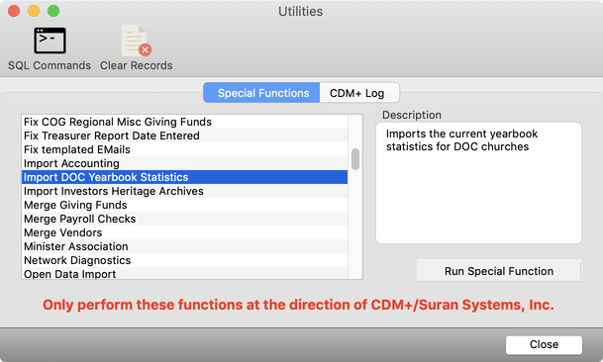Click the function list scrollbar thumb
Image resolution: width=603 pixels, height=362 pixels.
(x=355, y=159)
